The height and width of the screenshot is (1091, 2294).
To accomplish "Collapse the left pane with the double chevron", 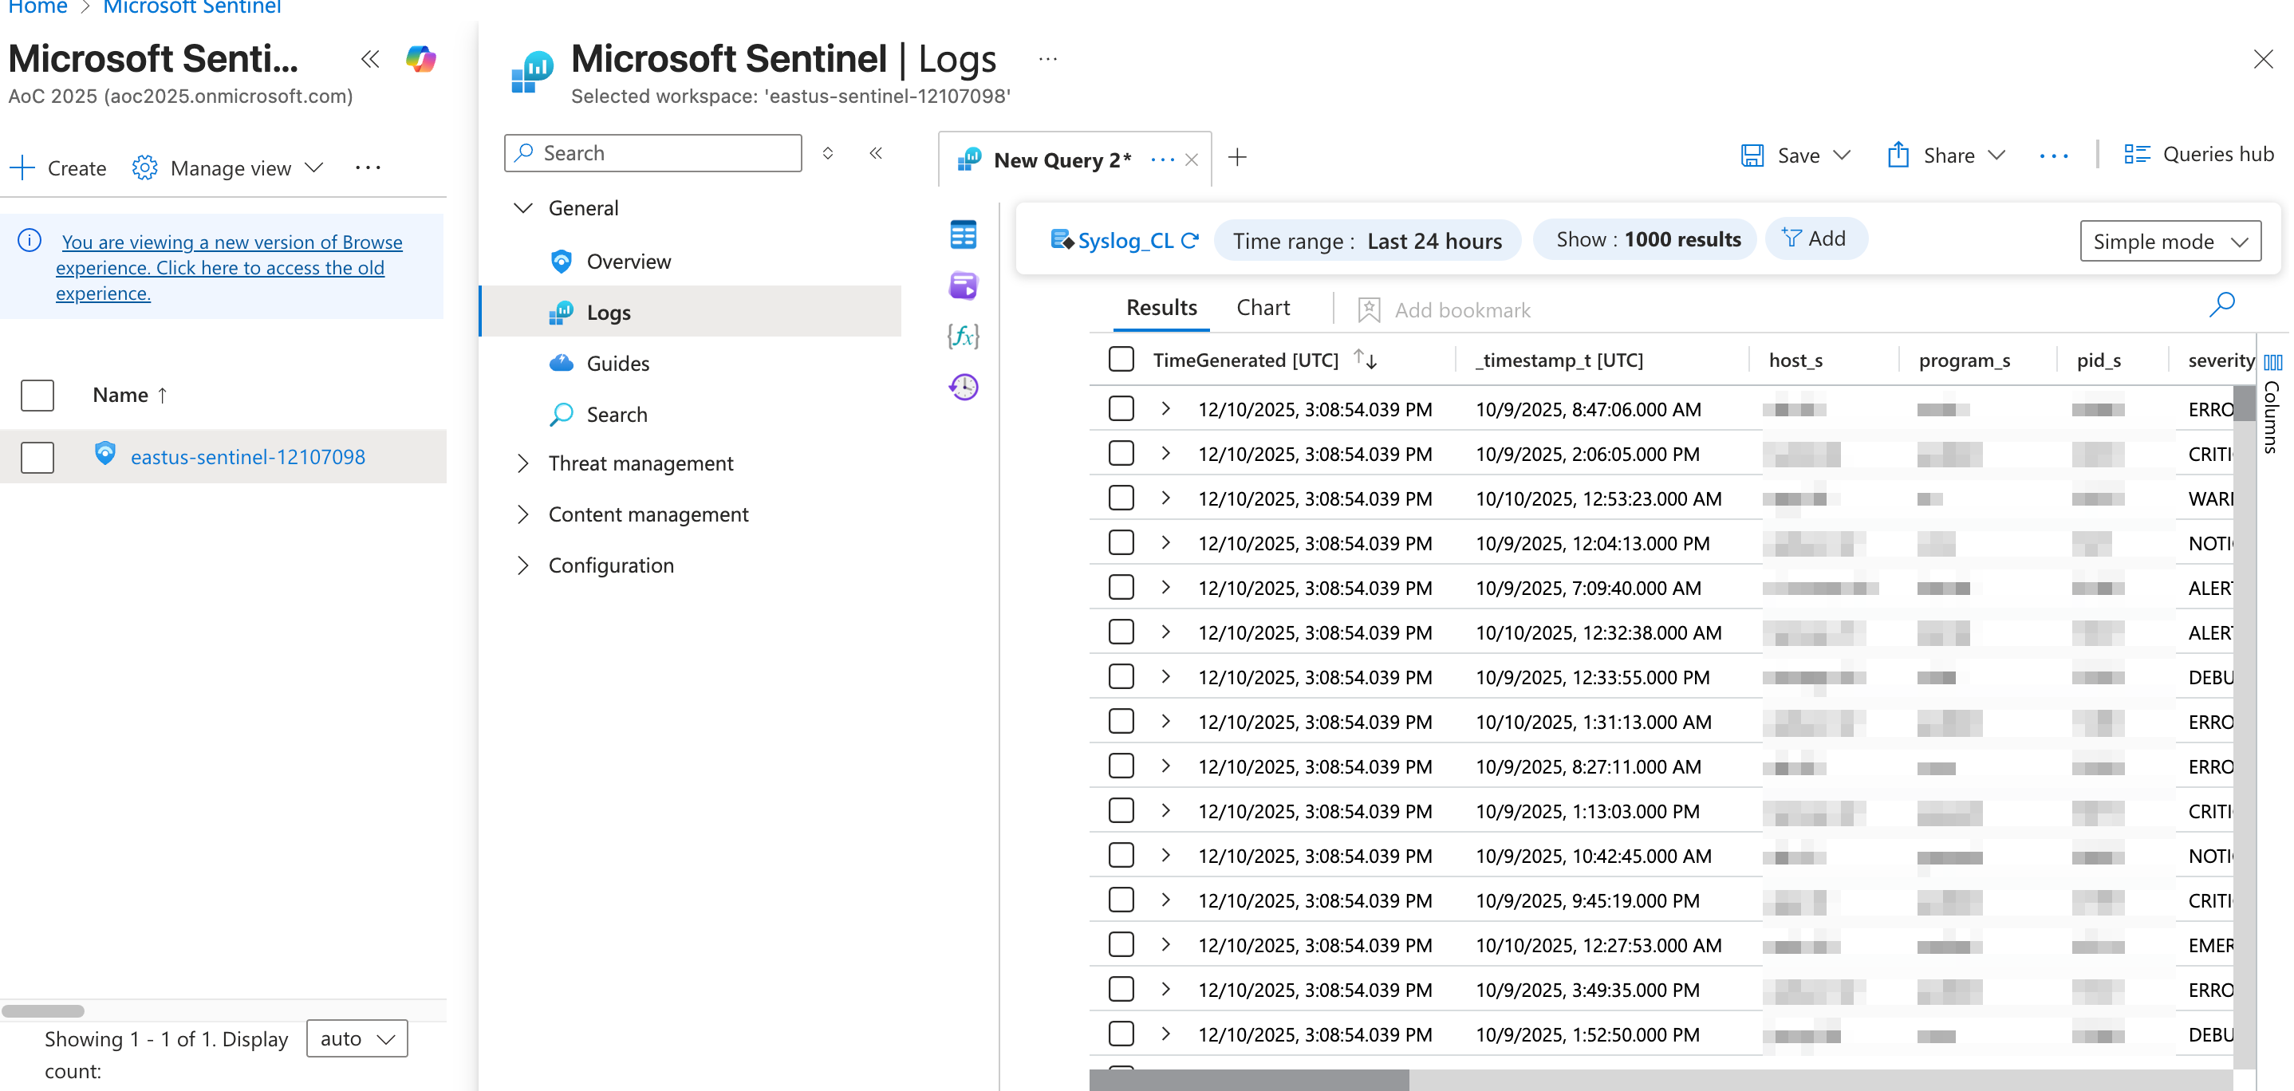I will pos(370,60).
